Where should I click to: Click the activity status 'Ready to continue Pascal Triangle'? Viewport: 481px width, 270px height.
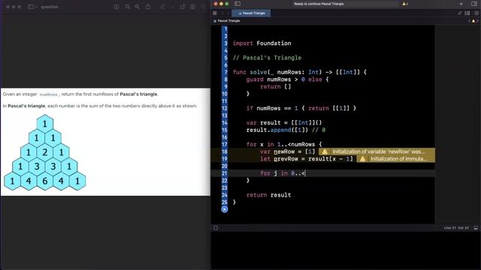pos(319,4)
